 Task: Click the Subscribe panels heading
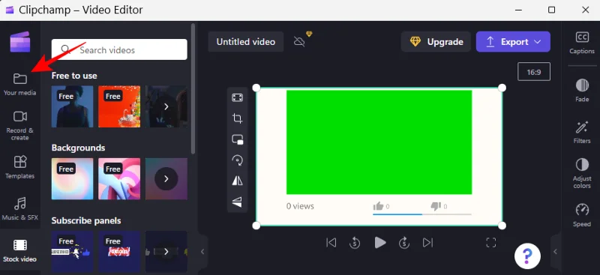click(86, 221)
